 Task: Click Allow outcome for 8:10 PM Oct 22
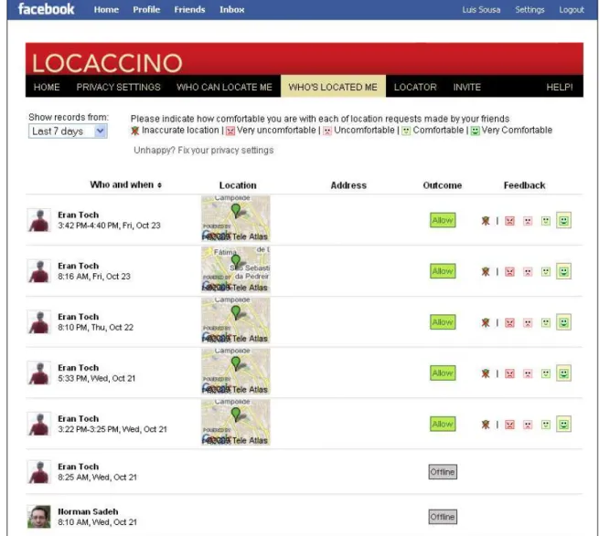(443, 322)
